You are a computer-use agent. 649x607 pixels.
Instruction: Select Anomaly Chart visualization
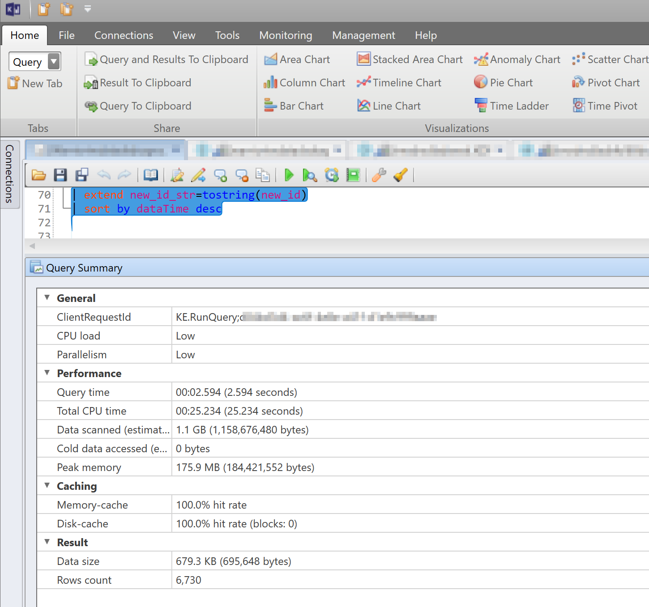[517, 59]
